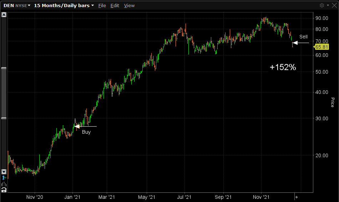The image size is (339, 202).
Task: Click the small bars icon above the lock
Action: tap(4, 184)
